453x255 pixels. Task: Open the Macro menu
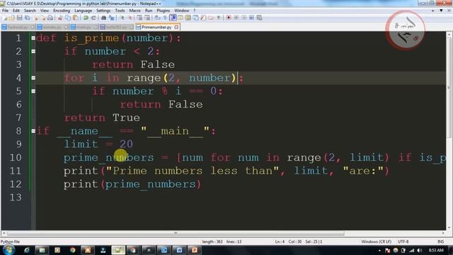click(x=134, y=11)
